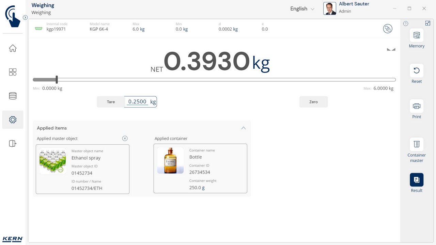Click the switch scale icon
The width and height of the screenshot is (436, 245).
(388, 29)
